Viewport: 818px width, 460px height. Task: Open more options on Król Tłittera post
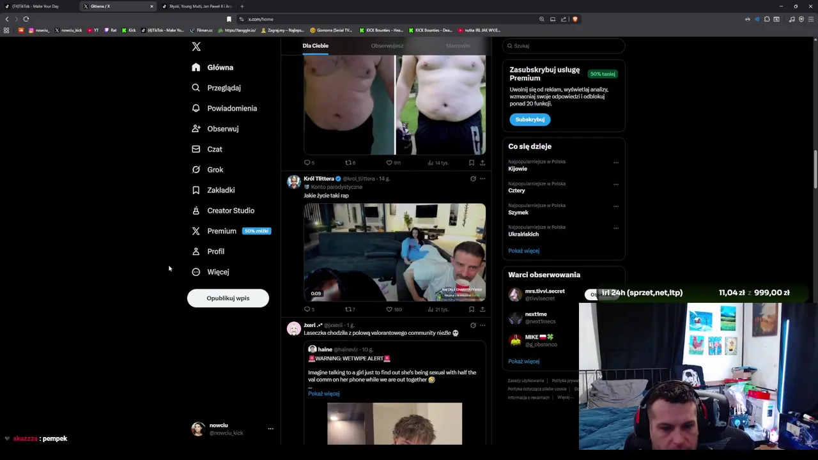[482, 179]
